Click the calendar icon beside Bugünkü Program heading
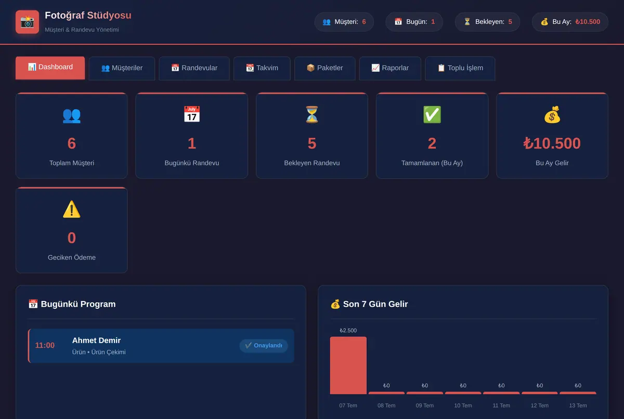 (33, 304)
